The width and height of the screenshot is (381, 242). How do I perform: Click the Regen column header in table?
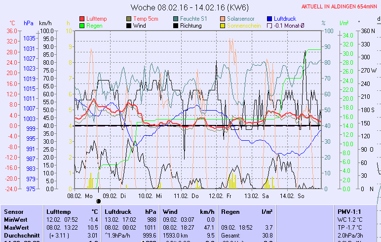click(x=230, y=211)
